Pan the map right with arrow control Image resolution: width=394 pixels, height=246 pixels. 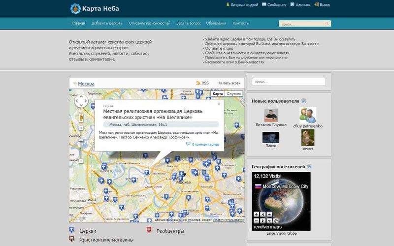[85, 101]
